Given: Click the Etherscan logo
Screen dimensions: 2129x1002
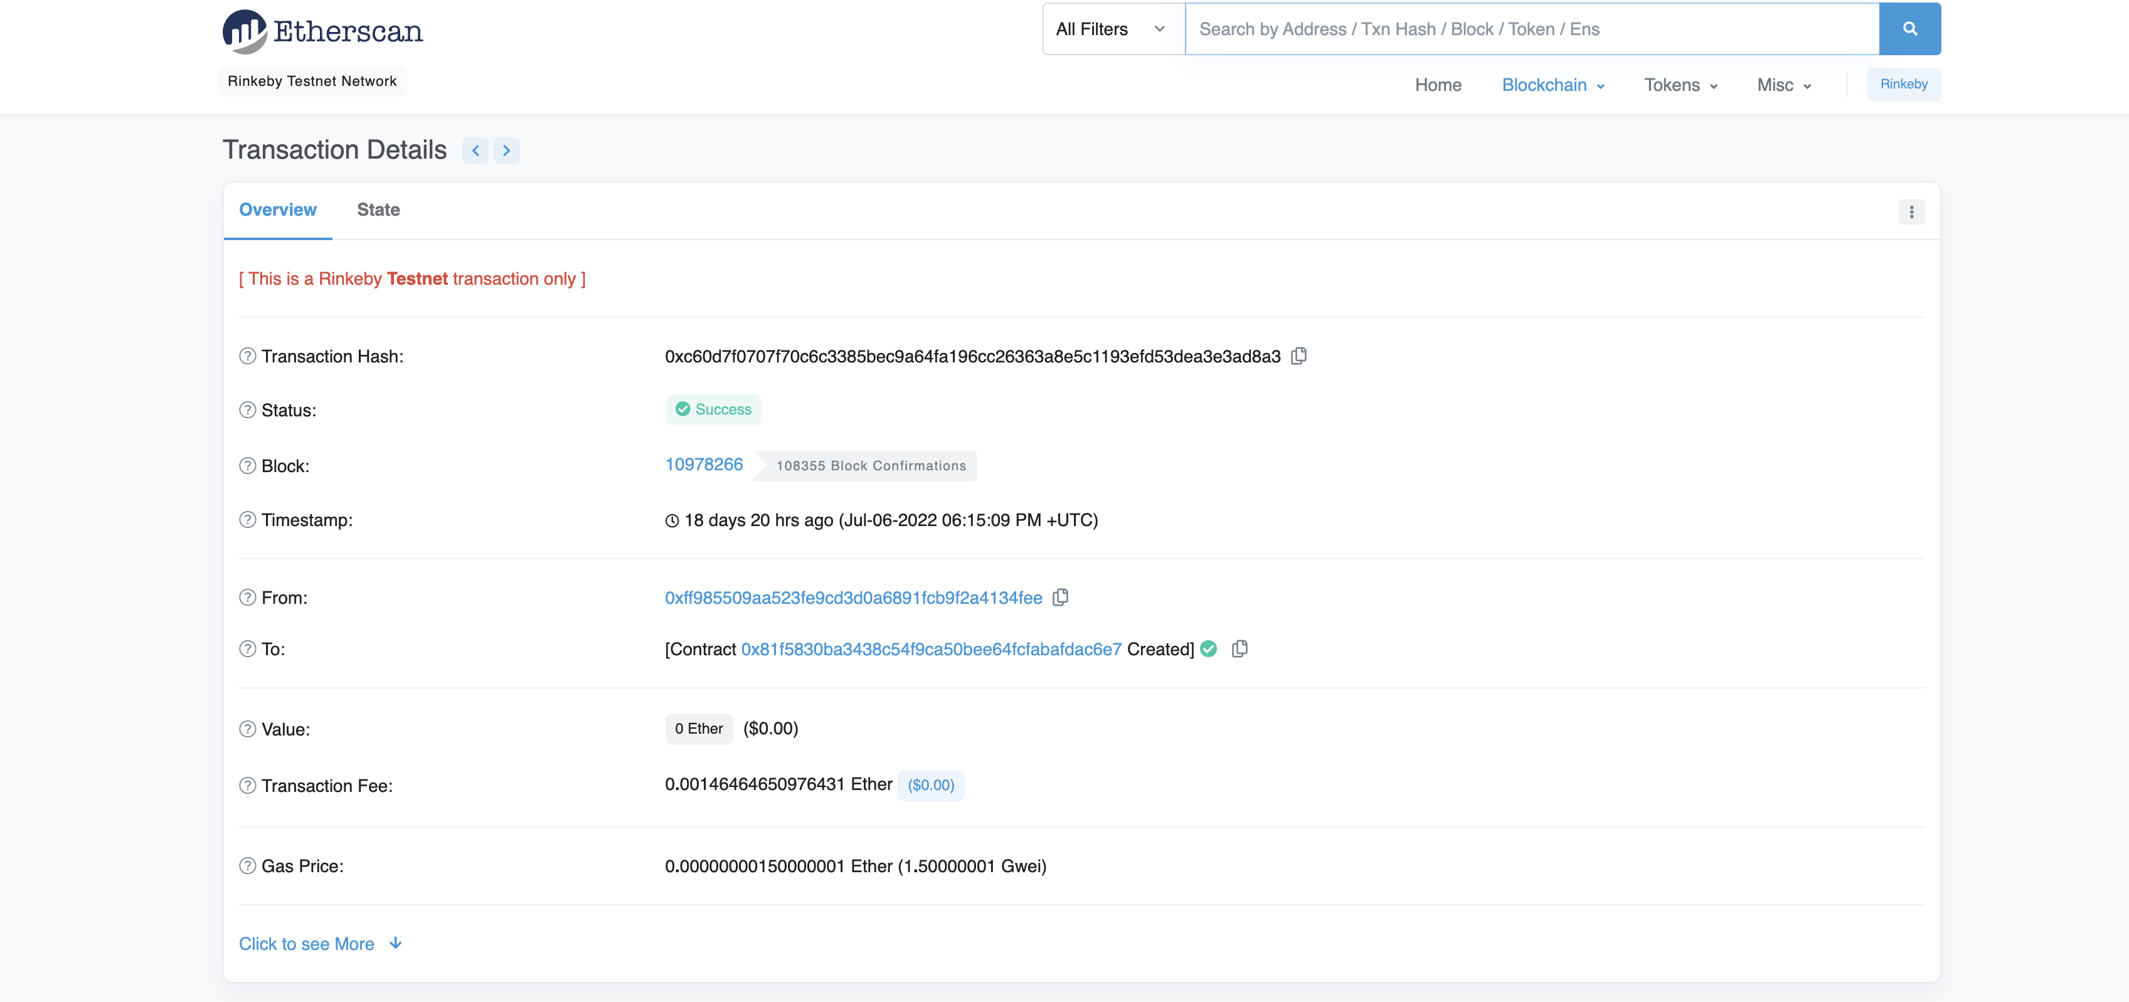Looking at the screenshot, I should pyautogui.click(x=322, y=31).
